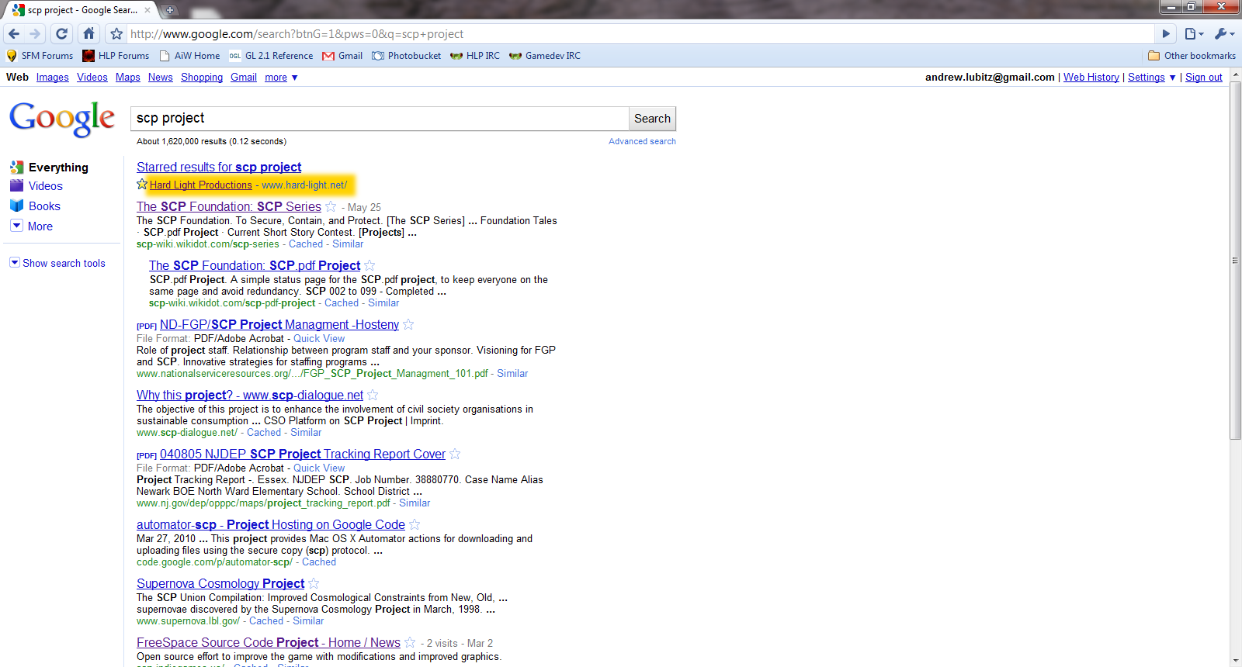Open AiW Home bookmark
Viewport: 1242px width, 667px height.
click(x=189, y=56)
